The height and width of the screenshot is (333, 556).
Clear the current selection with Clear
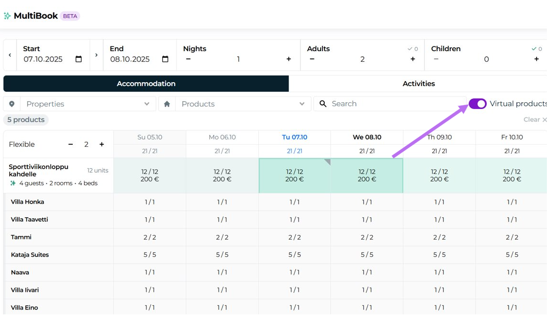[x=534, y=119]
